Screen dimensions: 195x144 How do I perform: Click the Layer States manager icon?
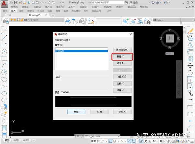pos(82,21)
